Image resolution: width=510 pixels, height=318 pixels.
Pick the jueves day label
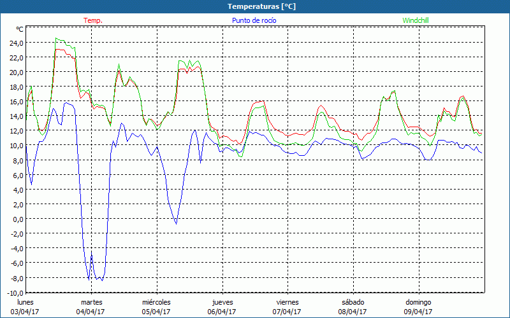[222, 302]
